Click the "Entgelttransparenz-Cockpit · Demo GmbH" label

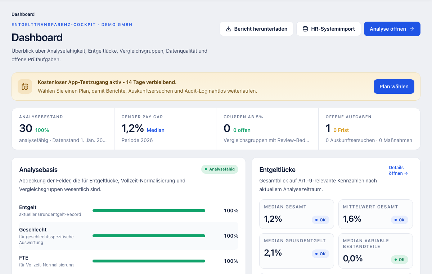[72, 25]
